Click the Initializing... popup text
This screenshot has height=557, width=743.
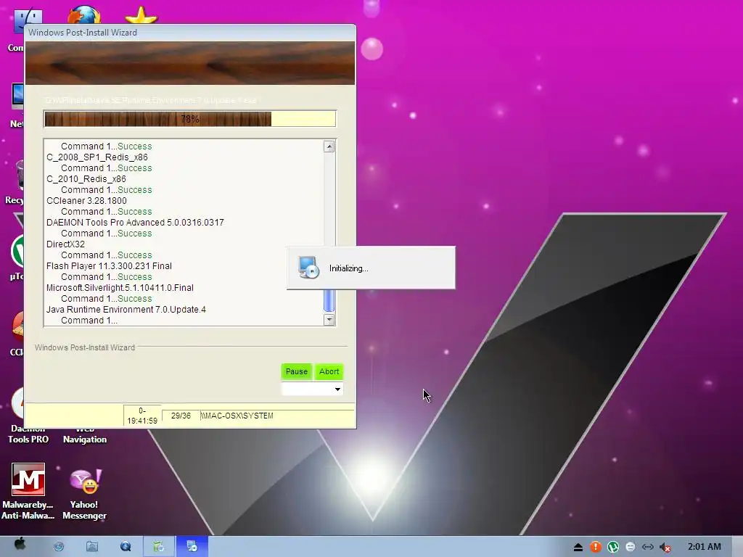click(349, 268)
